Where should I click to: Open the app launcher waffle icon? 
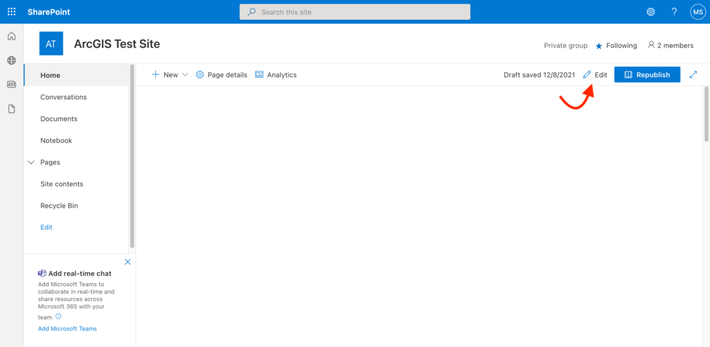[x=12, y=12]
